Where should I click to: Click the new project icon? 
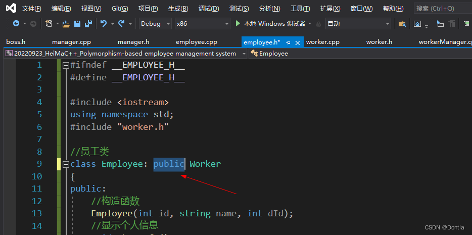[x=49, y=23]
